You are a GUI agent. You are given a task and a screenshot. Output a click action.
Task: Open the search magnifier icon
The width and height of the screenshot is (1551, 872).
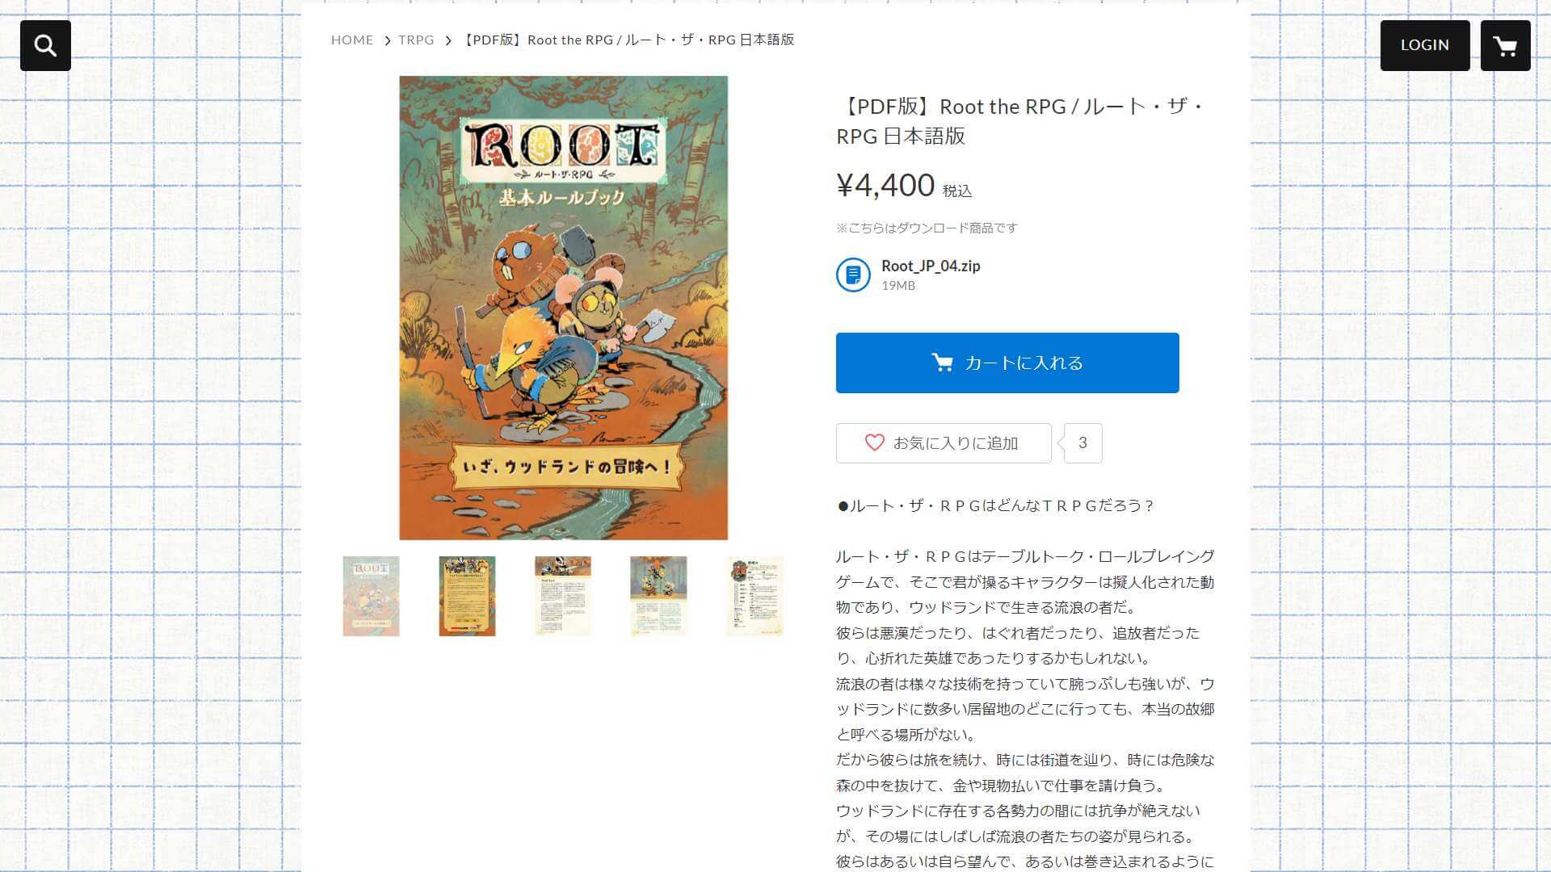[45, 45]
